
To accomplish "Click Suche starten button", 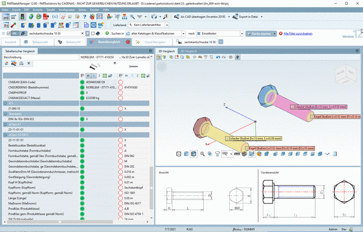I will click(x=259, y=34).
